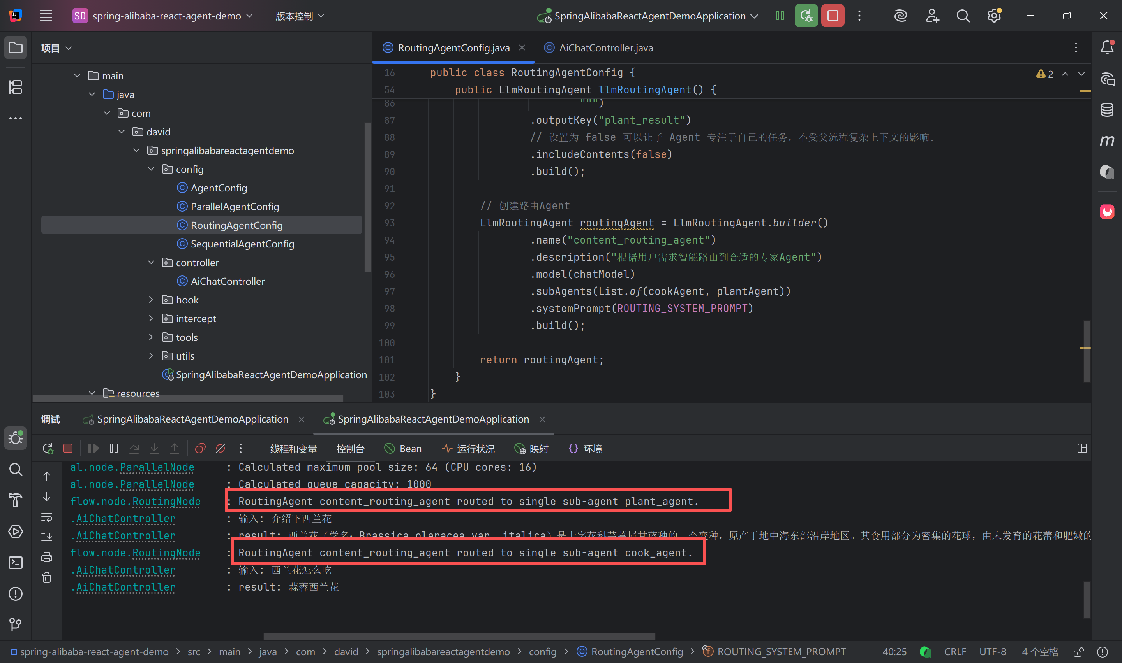Open SequentialAgentConfig class in tree

tap(242, 244)
